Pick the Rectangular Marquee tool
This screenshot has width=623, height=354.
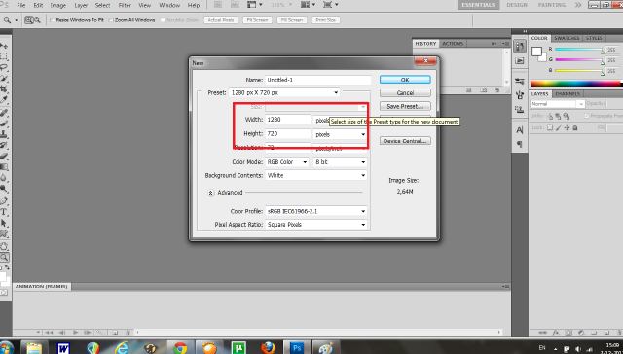pyautogui.click(x=4, y=56)
